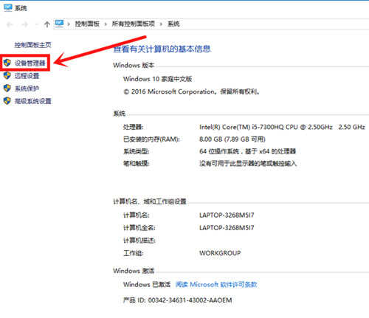369x318 pixels.
Task: Click the address bar field
Action: coord(211,24)
